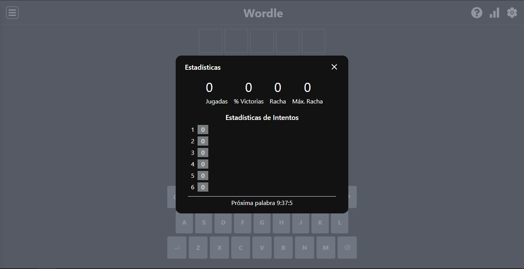Click the Próxima palabra countdown text

coord(262,203)
